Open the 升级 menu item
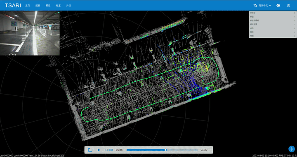The height and width of the screenshot is (157, 297). (x=68, y=5)
